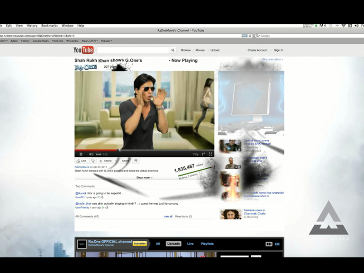Expand the description with Show more

coord(145,178)
